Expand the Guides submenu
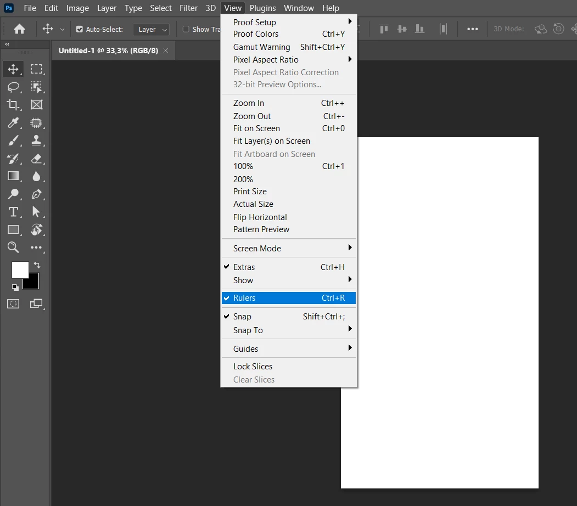This screenshot has height=506, width=577. 289,348
